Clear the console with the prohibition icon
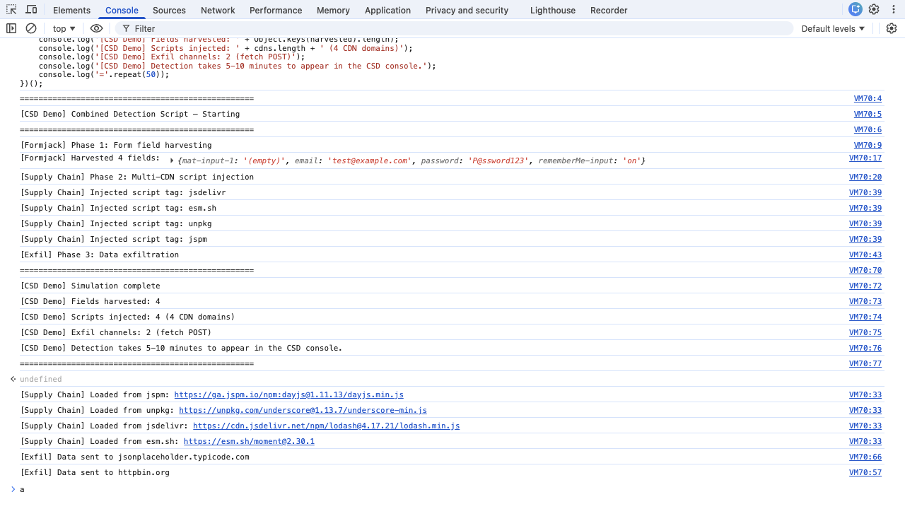Viewport: 905px width, 509px height. click(x=30, y=28)
